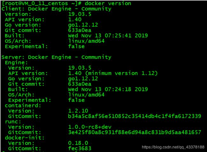This screenshot has width=207, height=152.
Task: Click containerd version 1.2.10
Action: coord(78,111)
